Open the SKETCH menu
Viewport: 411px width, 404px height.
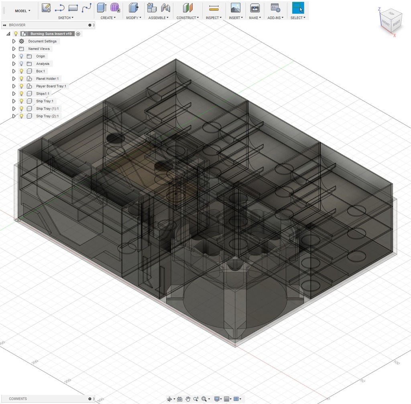pyautogui.click(x=65, y=18)
